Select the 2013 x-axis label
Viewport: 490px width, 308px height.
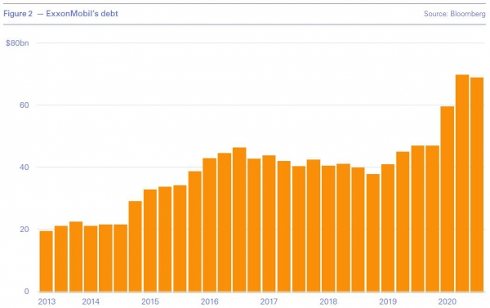coord(47,301)
